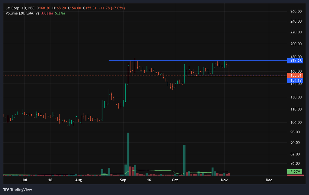Click the close value C155.31

click(90, 8)
